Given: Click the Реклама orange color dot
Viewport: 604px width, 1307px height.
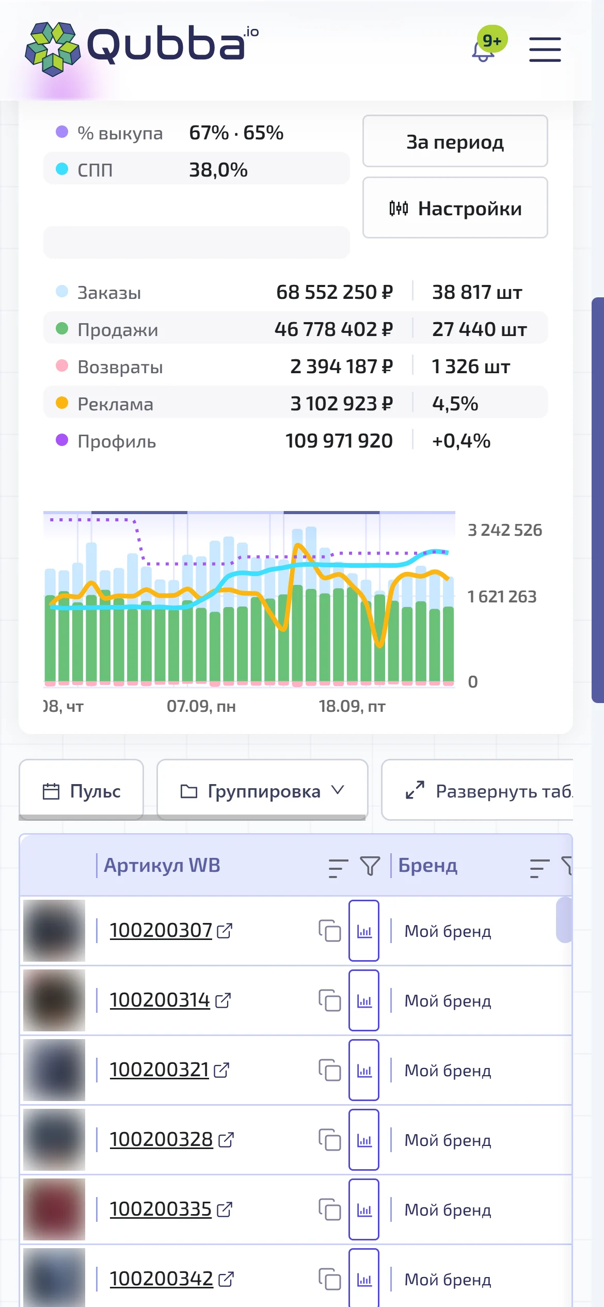Looking at the screenshot, I should pyautogui.click(x=62, y=403).
